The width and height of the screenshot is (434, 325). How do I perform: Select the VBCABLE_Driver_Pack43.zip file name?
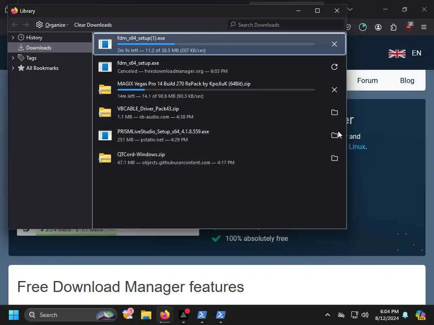click(x=148, y=109)
